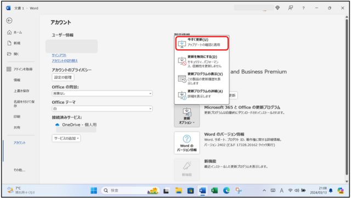Open Microsoft Store from the taskbar
The width and height of the screenshot is (351, 198).
coord(190,190)
